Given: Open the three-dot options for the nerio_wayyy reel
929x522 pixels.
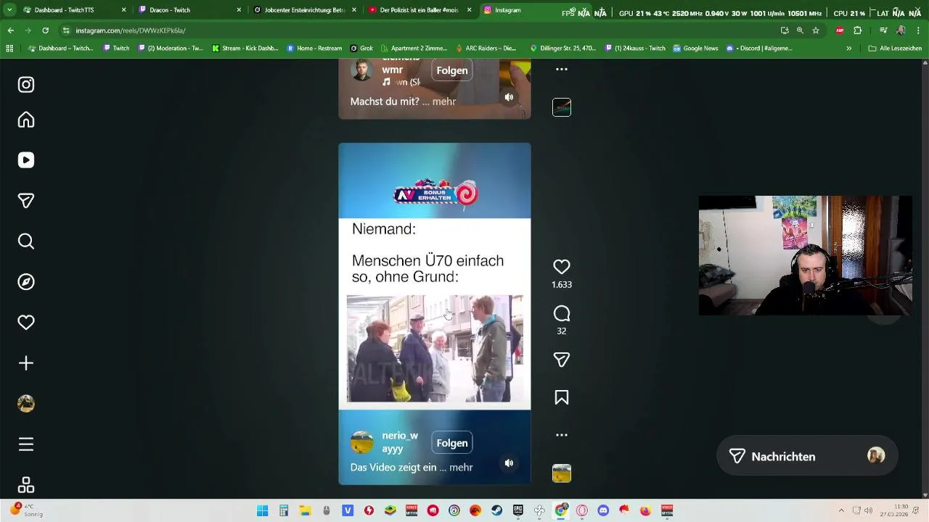Looking at the screenshot, I should coord(562,435).
